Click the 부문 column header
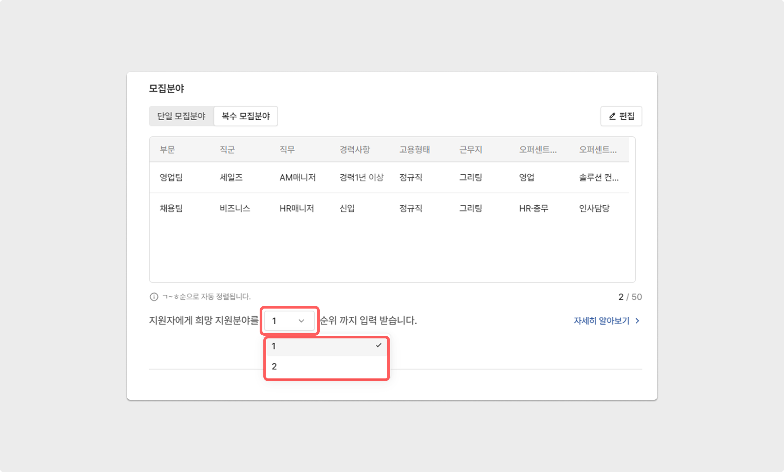This screenshot has width=784, height=472. [167, 150]
